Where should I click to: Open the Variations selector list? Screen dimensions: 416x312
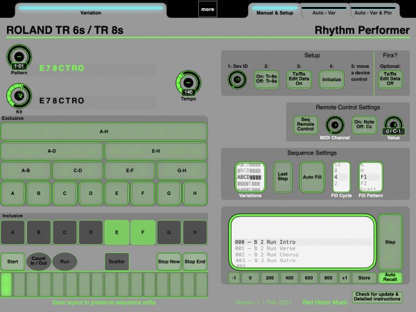pos(250,177)
